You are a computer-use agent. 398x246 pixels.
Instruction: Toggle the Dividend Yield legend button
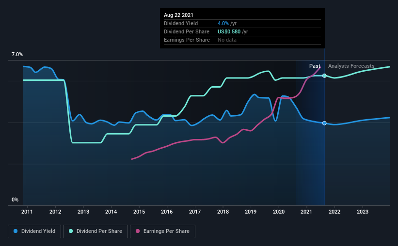tap(34, 231)
